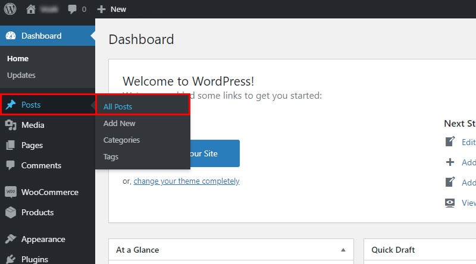Click the Dashboard gauge icon
476x264 pixels.
point(11,36)
